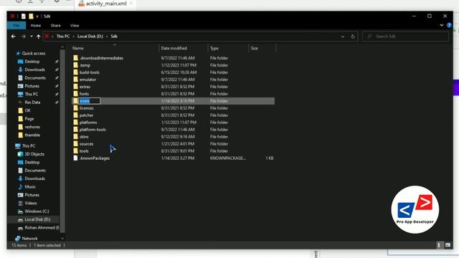
Task: Open the Page folder in sidebar
Action: click(29, 119)
